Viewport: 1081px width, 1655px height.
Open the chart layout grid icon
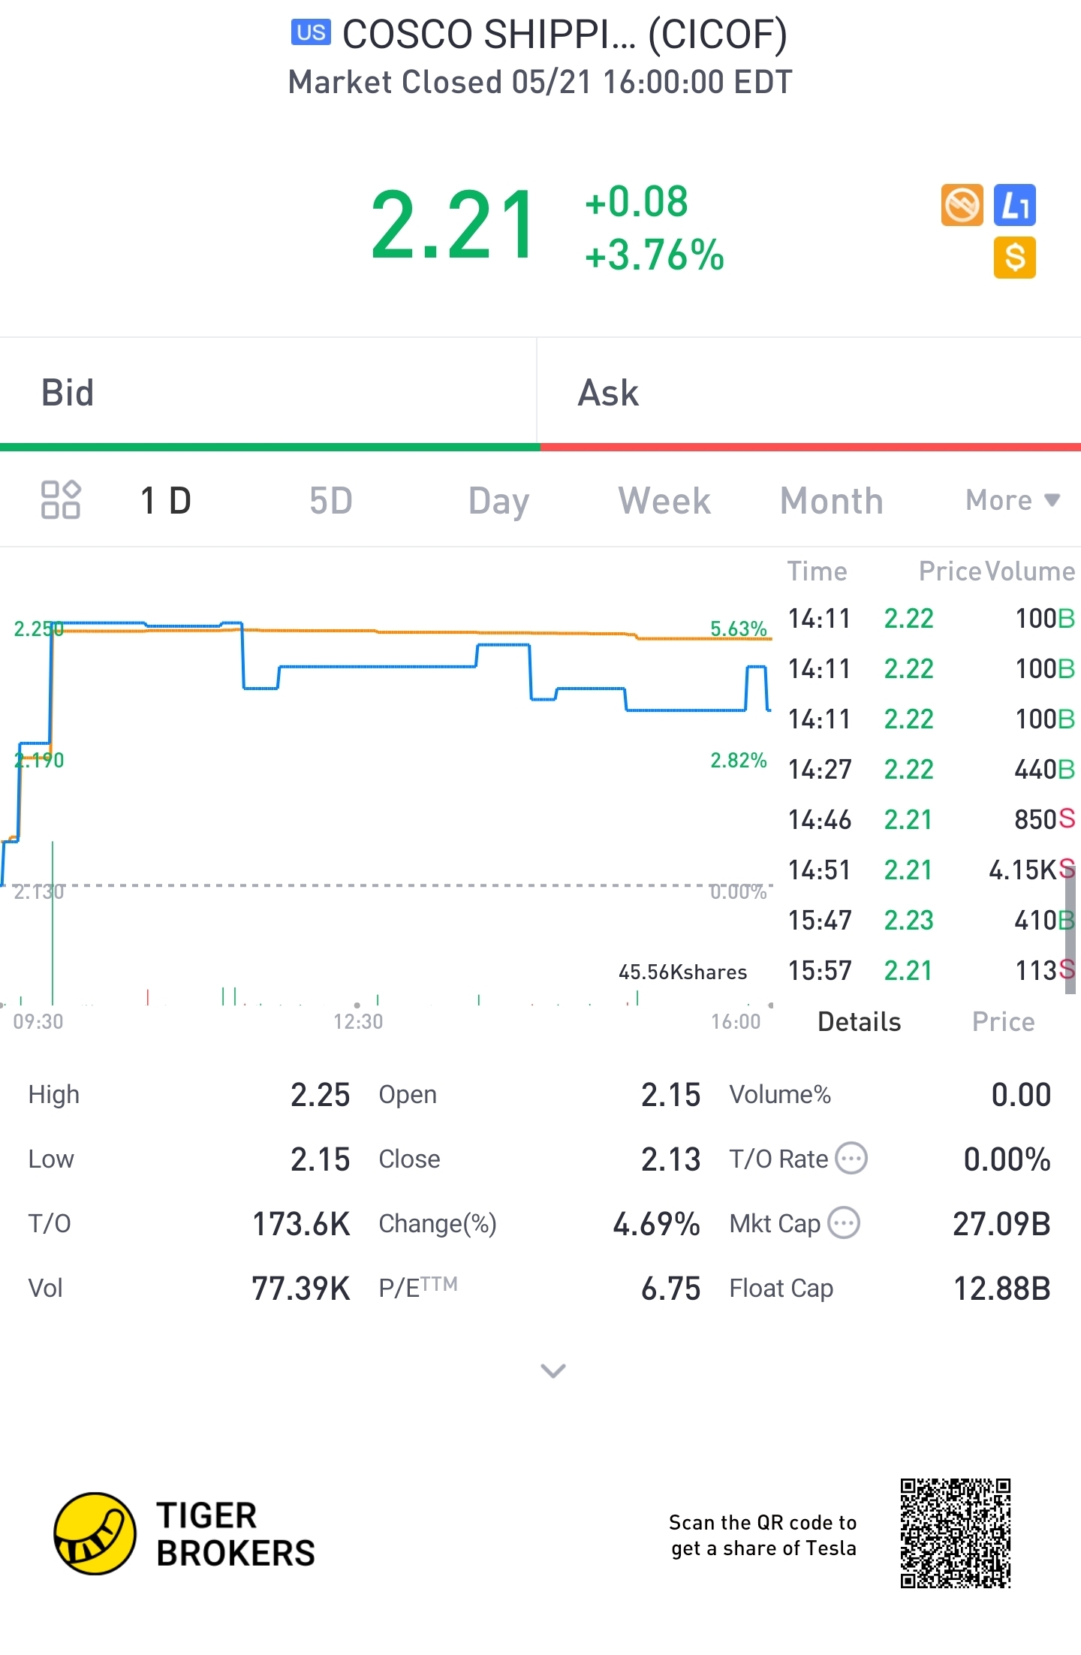pos(60,500)
